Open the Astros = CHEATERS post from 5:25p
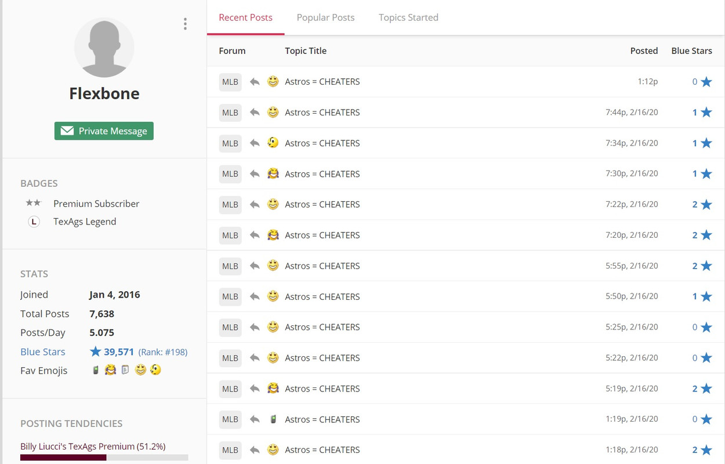Image resolution: width=725 pixels, height=464 pixels. coord(322,327)
